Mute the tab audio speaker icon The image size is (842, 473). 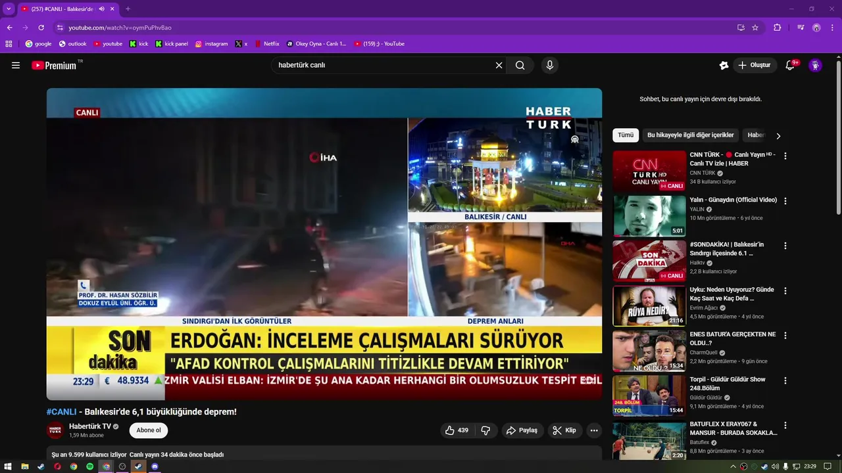click(101, 9)
